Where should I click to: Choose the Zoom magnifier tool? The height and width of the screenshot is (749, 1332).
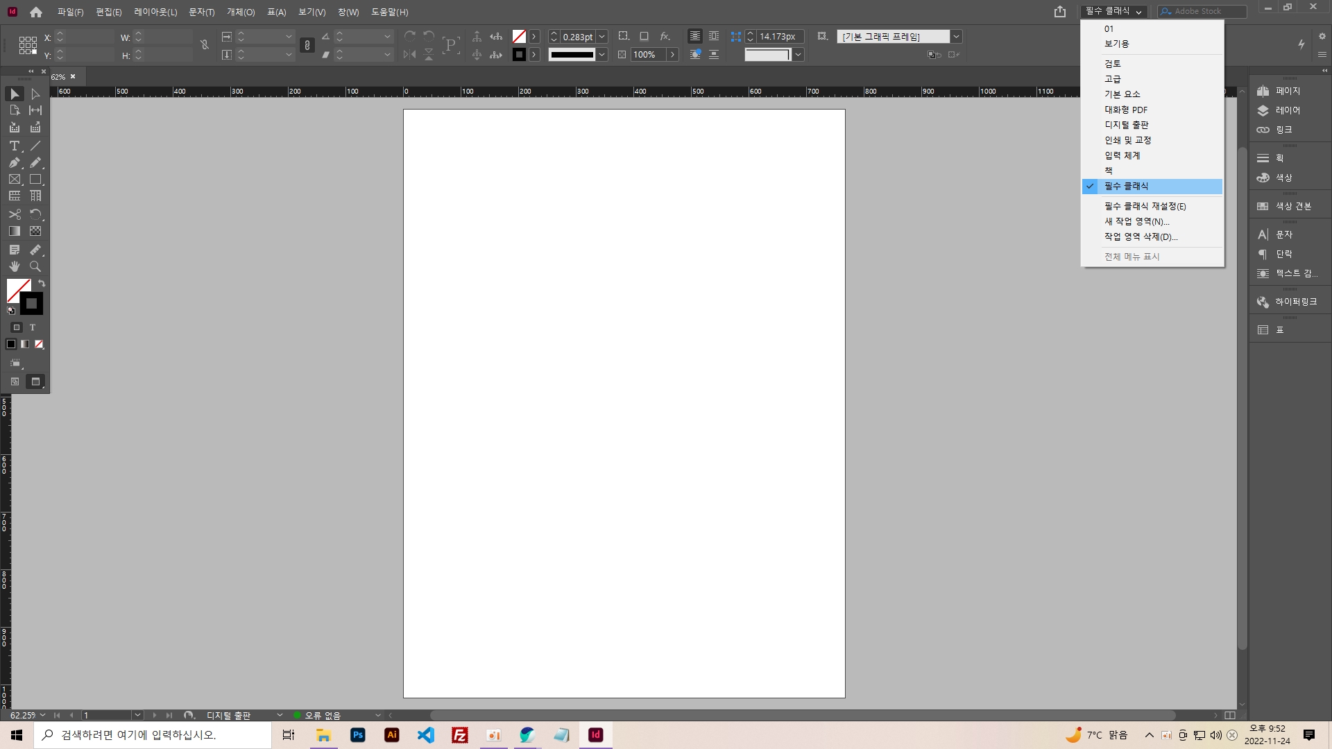[x=35, y=266]
